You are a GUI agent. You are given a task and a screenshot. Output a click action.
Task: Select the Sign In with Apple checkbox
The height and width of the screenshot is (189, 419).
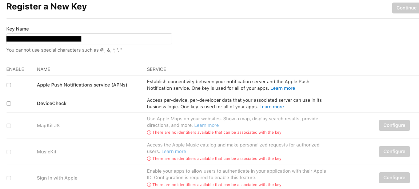point(9,178)
